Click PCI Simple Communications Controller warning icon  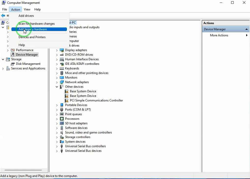click(67, 100)
